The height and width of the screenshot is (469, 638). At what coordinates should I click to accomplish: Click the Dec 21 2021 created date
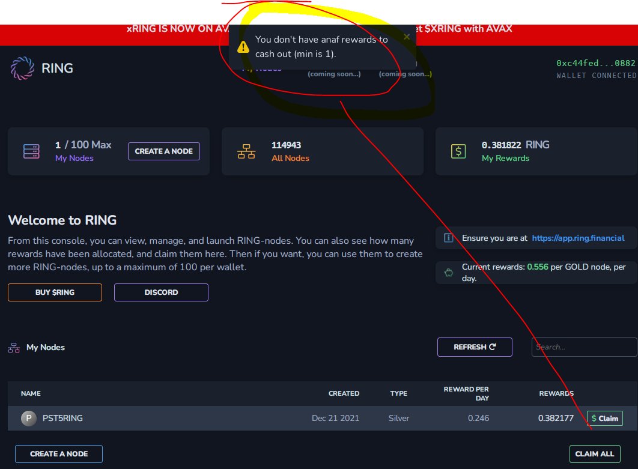tap(335, 418)
